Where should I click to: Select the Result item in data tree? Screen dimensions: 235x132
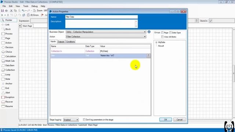[x=161, y=46]
